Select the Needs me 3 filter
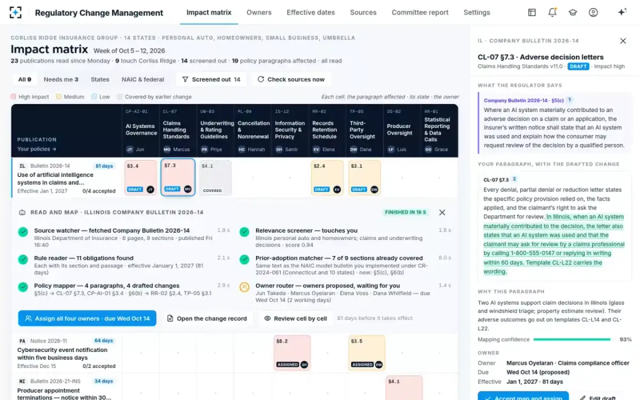The height and width of the screenshot is (400, 640). (61, 79)
